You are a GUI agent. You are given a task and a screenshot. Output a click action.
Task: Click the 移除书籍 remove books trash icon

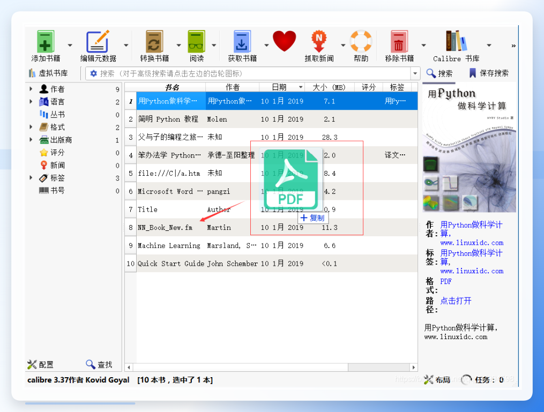[399, 42]
